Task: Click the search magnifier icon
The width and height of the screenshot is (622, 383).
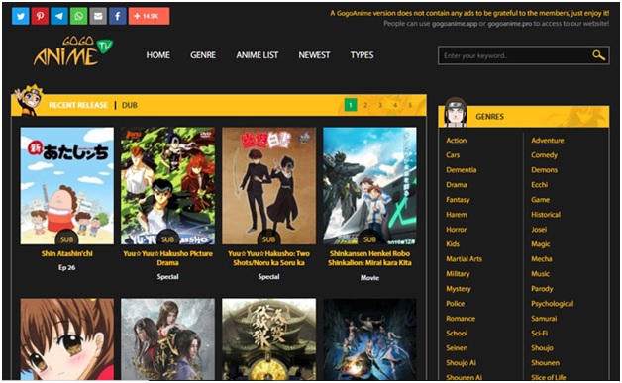Action: point(598,55)
